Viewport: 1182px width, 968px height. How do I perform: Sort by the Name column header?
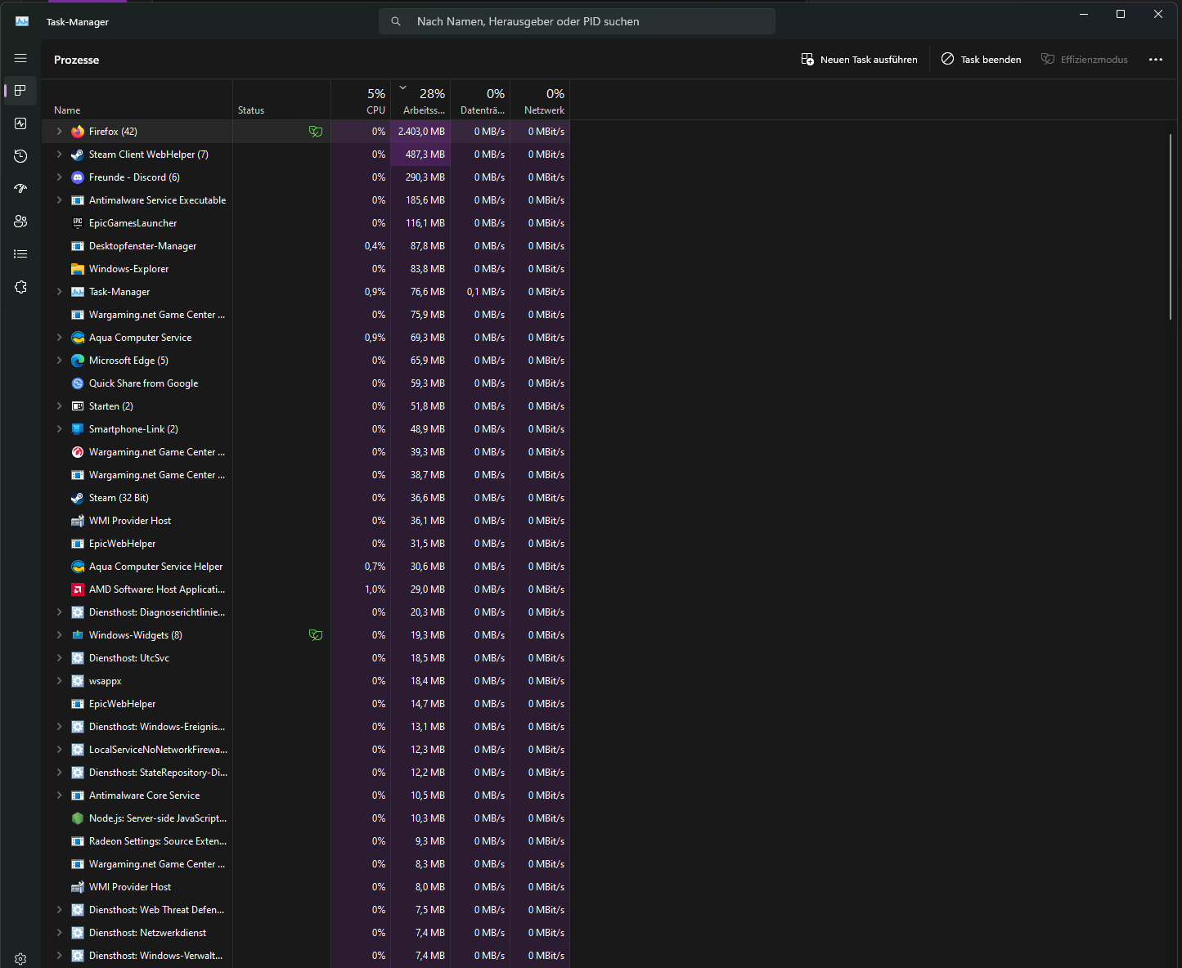point(137,101)
